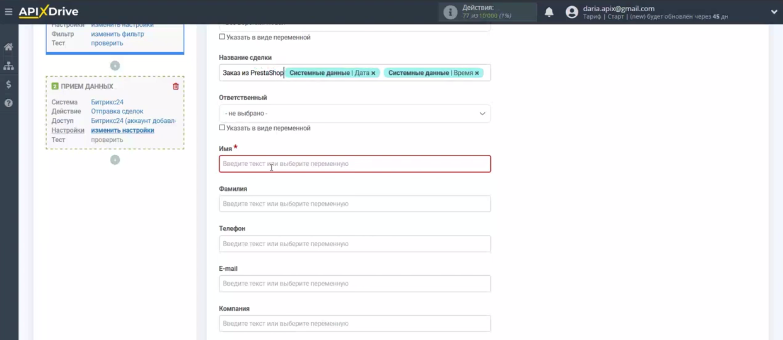
Task: Toggle upper Указать в виде переменной checkbox
Action: coord(222,37)
